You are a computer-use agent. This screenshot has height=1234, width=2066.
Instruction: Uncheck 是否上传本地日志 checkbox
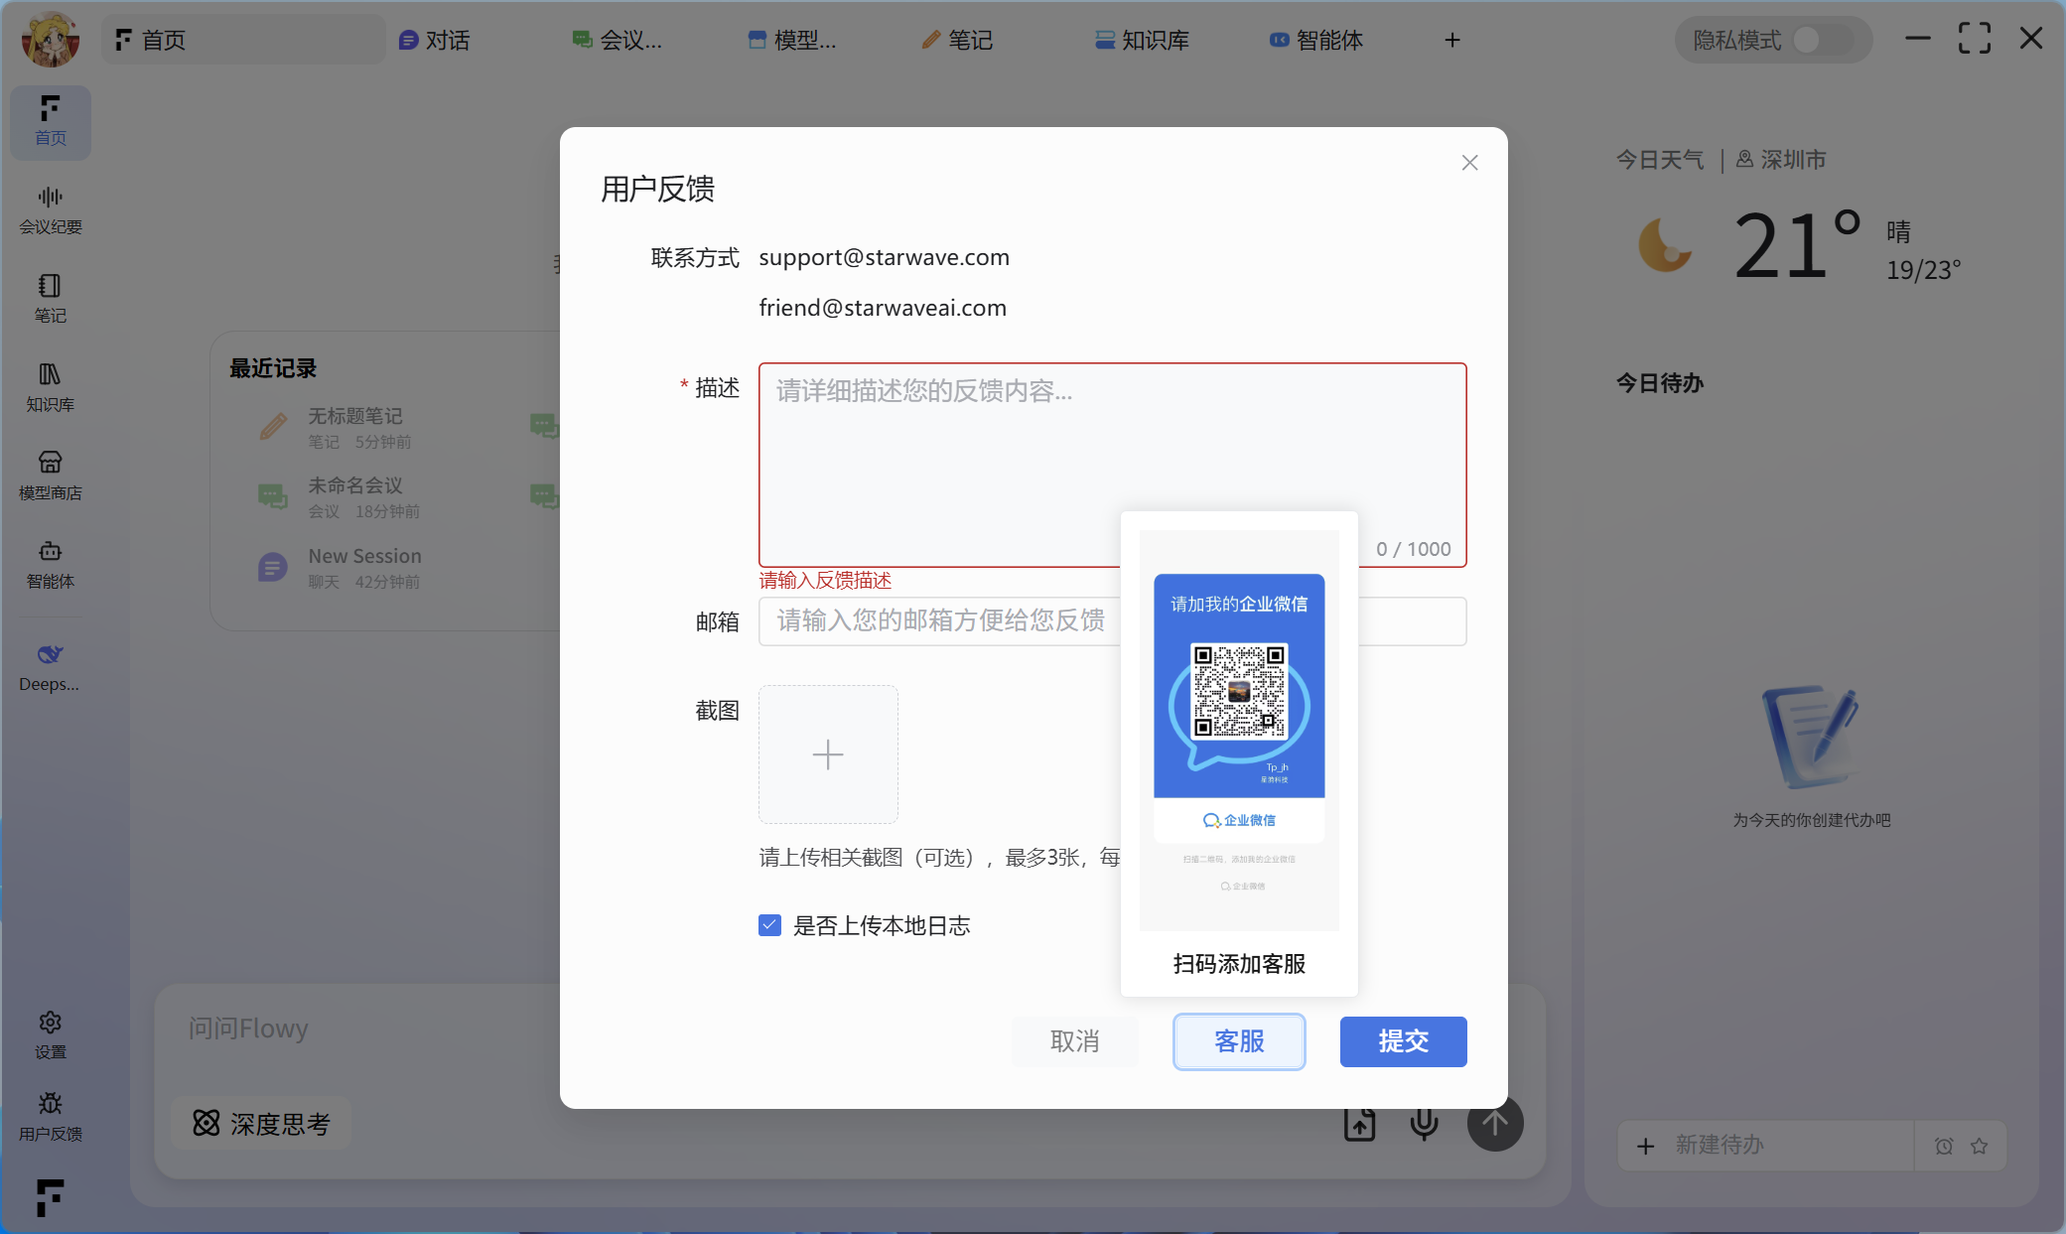pyautogui.click(x=769, y=925)
